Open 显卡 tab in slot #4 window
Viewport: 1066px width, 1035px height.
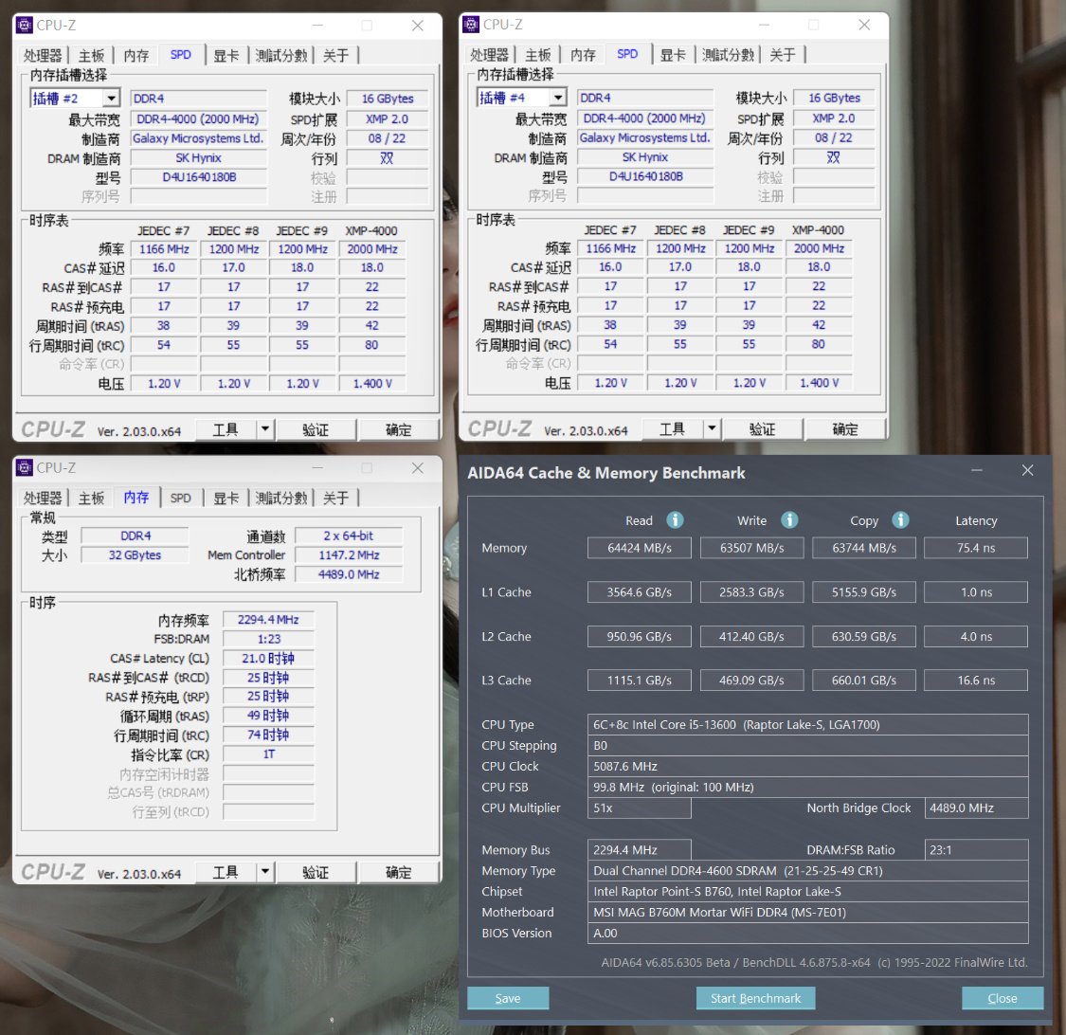tap(673, 54)
